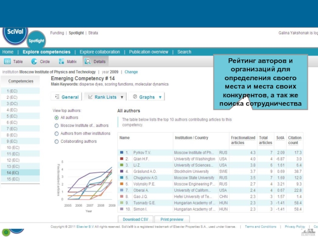The image size is (318, 238).
Task: Click the Print preview button
Action: (172, 219)
